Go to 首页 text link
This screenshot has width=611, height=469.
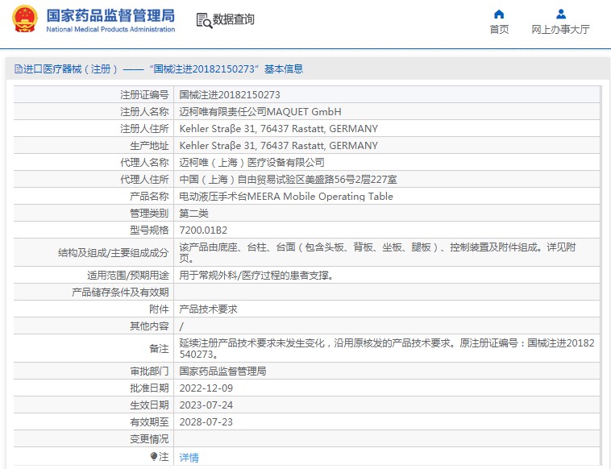(499, 29)
